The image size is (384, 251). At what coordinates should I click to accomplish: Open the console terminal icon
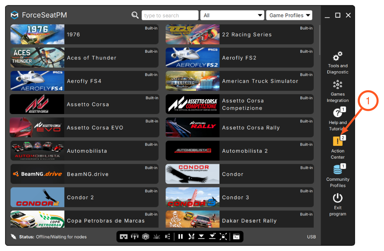pyautogui.click(x=236, y=237)
